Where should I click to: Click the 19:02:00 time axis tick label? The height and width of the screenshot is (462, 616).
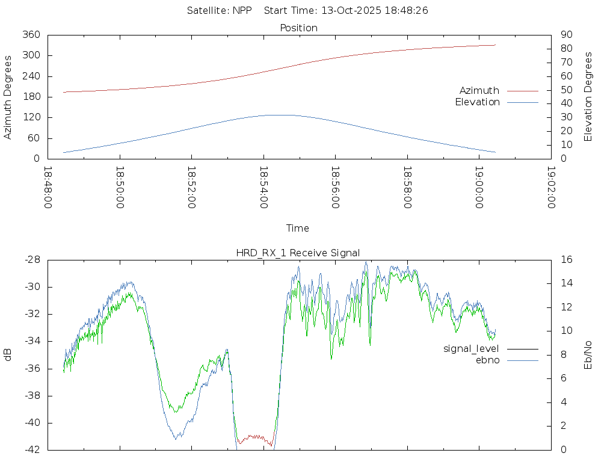(551, 188)
